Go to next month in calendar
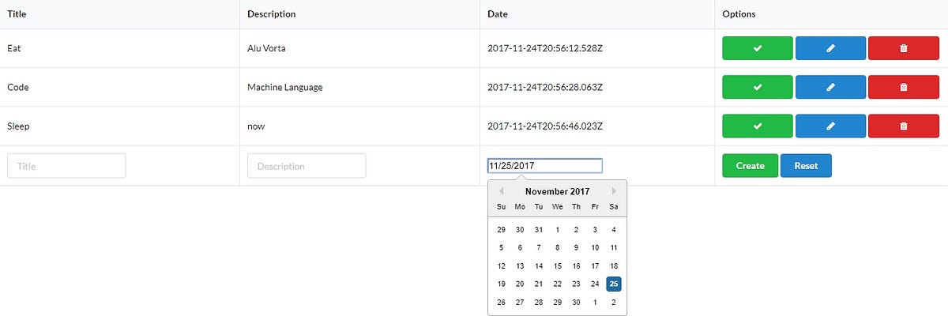Screen dimensions: 948x320 [x=615, y=191]
